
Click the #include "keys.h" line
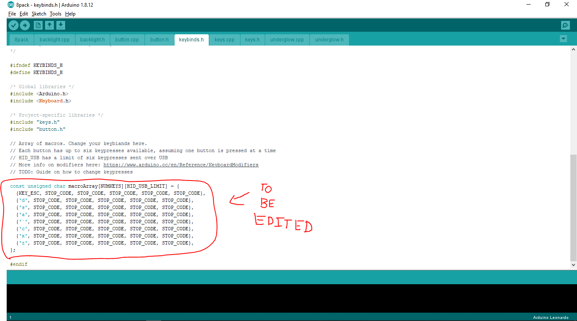pos(35,122)
